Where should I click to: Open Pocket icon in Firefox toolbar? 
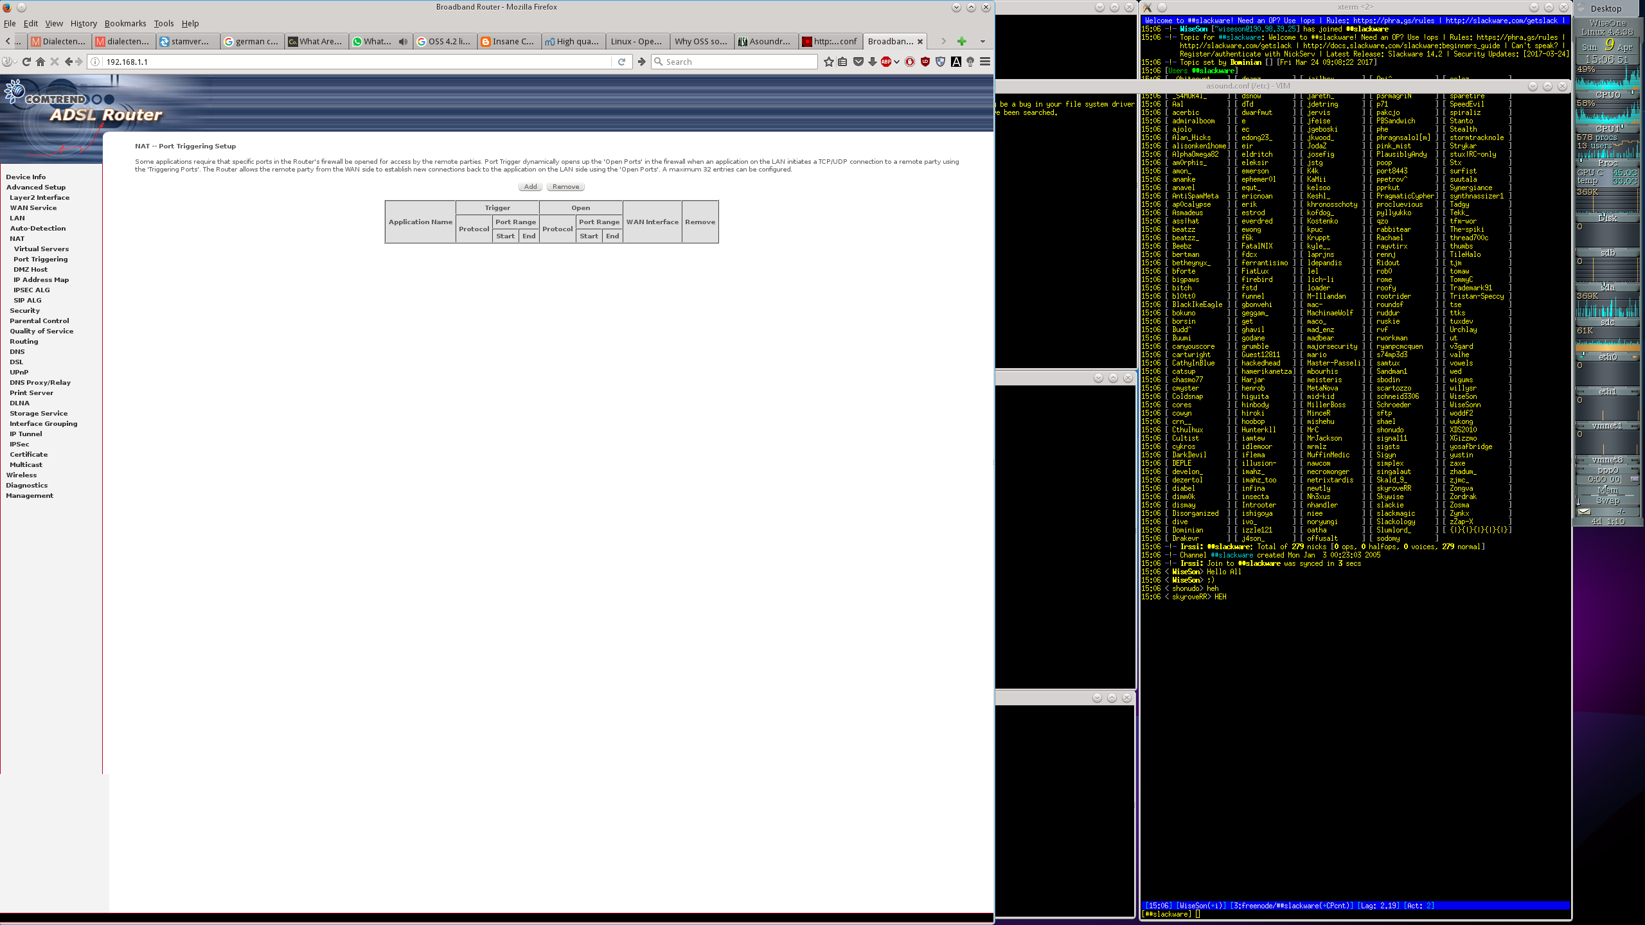[x=858, y=62]
